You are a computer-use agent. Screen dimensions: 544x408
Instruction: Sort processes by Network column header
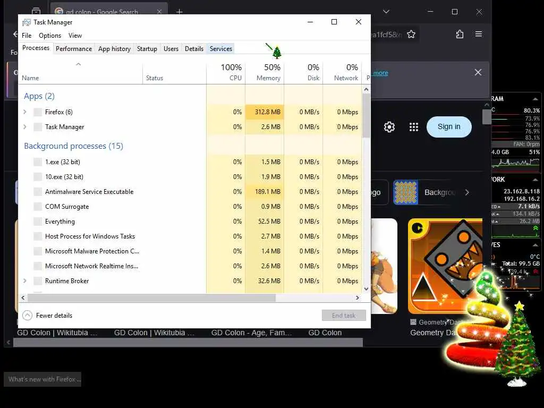click(x=342, y=72)
